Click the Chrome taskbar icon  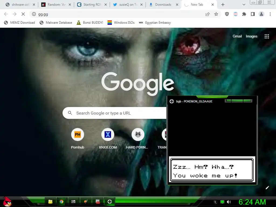pos(61,202)
